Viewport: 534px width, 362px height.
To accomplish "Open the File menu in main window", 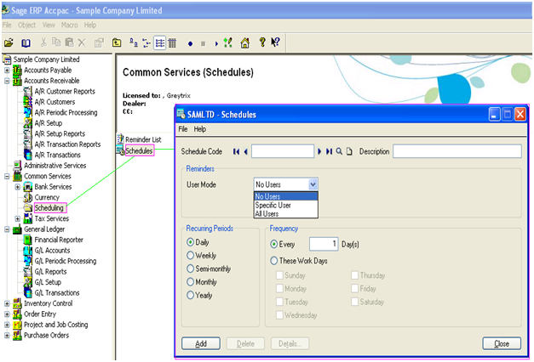I will tap(7, 25).
